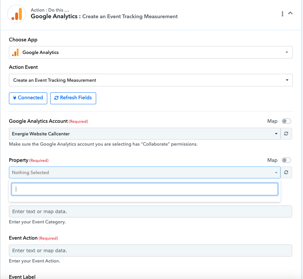Click the Event Action (Required) label
This screenshot has height=279, width=303.
tap(33, 238)
